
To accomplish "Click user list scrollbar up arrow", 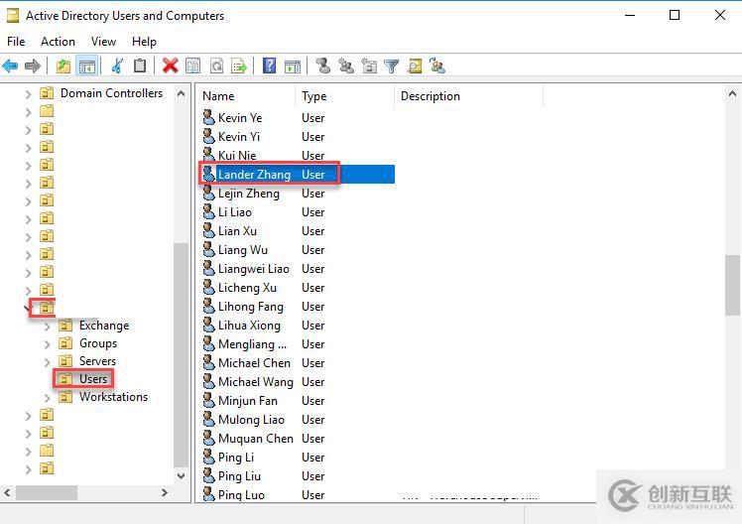I will coord(732,93).
